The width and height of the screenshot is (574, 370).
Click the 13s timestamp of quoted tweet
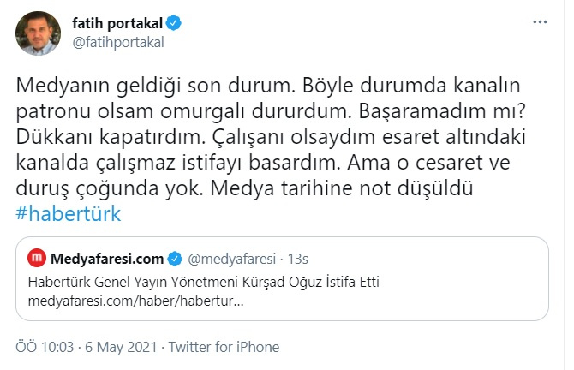(x=296, y=258)
